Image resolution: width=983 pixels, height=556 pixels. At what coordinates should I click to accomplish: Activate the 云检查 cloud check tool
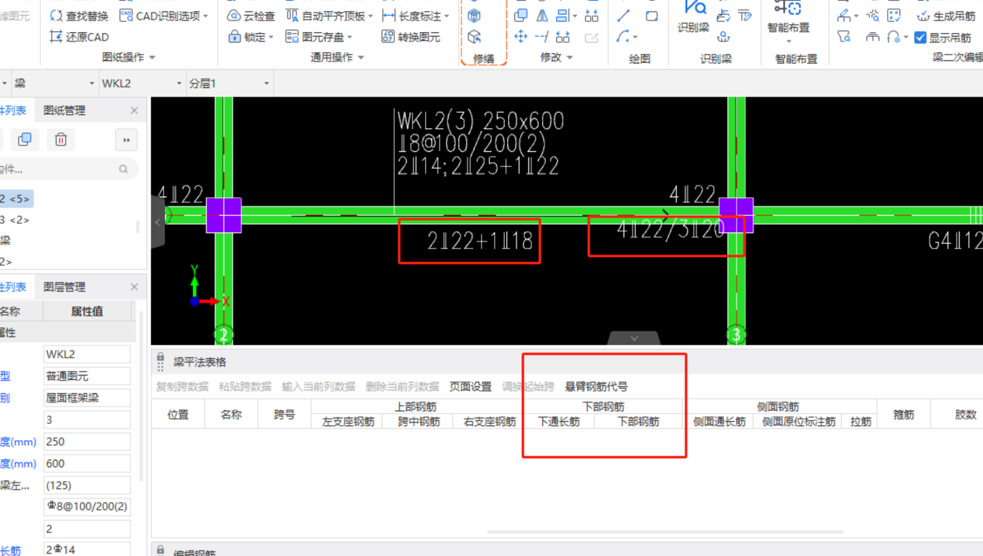tap(251, 15)
